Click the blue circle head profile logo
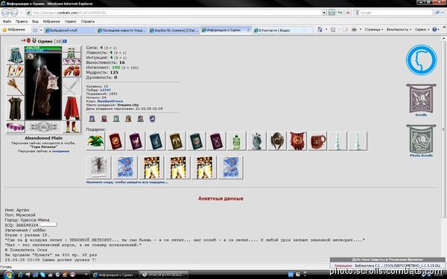Viewport: 447px width, 279px height. click(x=422, y=60)
